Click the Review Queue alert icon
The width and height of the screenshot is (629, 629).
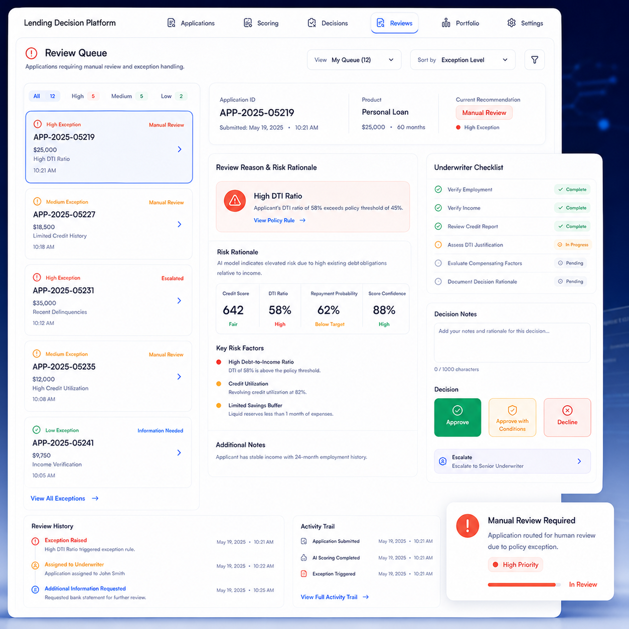click(31, 53)
